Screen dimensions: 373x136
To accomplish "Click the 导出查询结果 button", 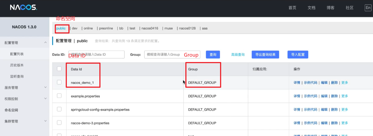I will 265,55.
